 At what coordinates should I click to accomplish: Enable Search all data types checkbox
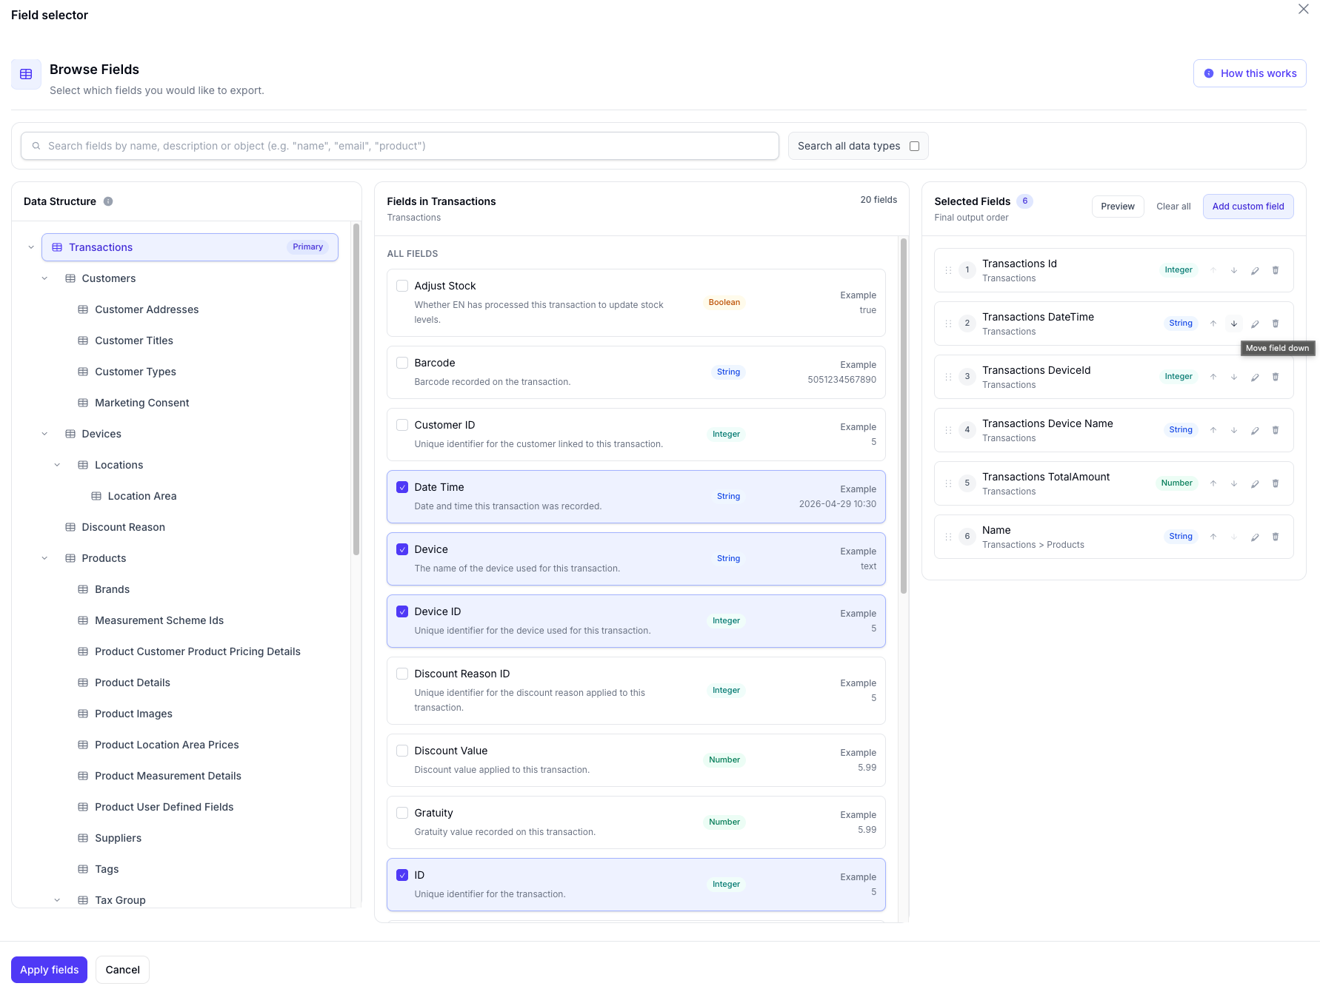click(x=914, y=146)
